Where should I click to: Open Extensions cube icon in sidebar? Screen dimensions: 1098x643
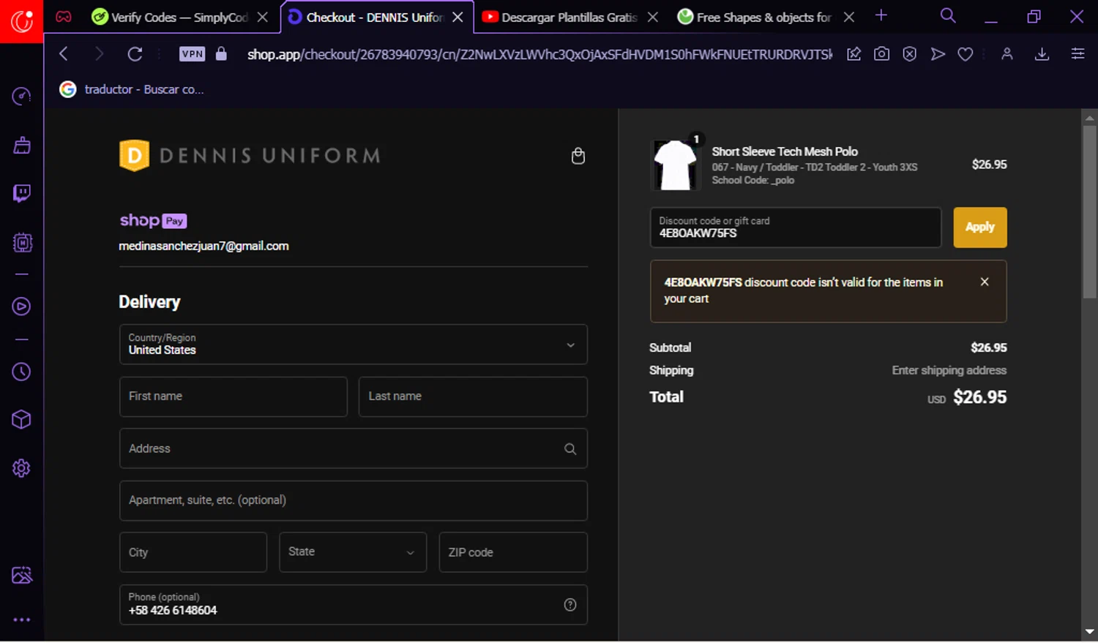(21, 419)
